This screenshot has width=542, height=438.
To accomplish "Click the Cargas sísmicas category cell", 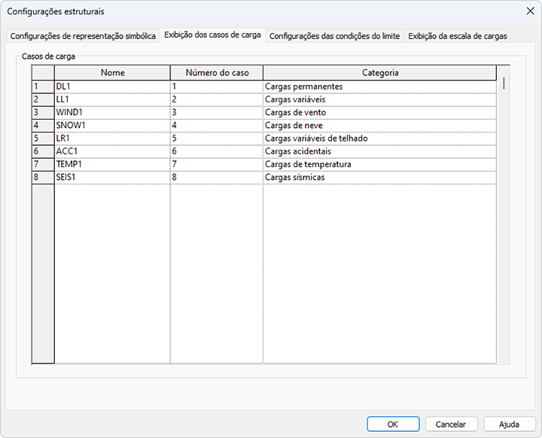I will [x=380, y=178].
